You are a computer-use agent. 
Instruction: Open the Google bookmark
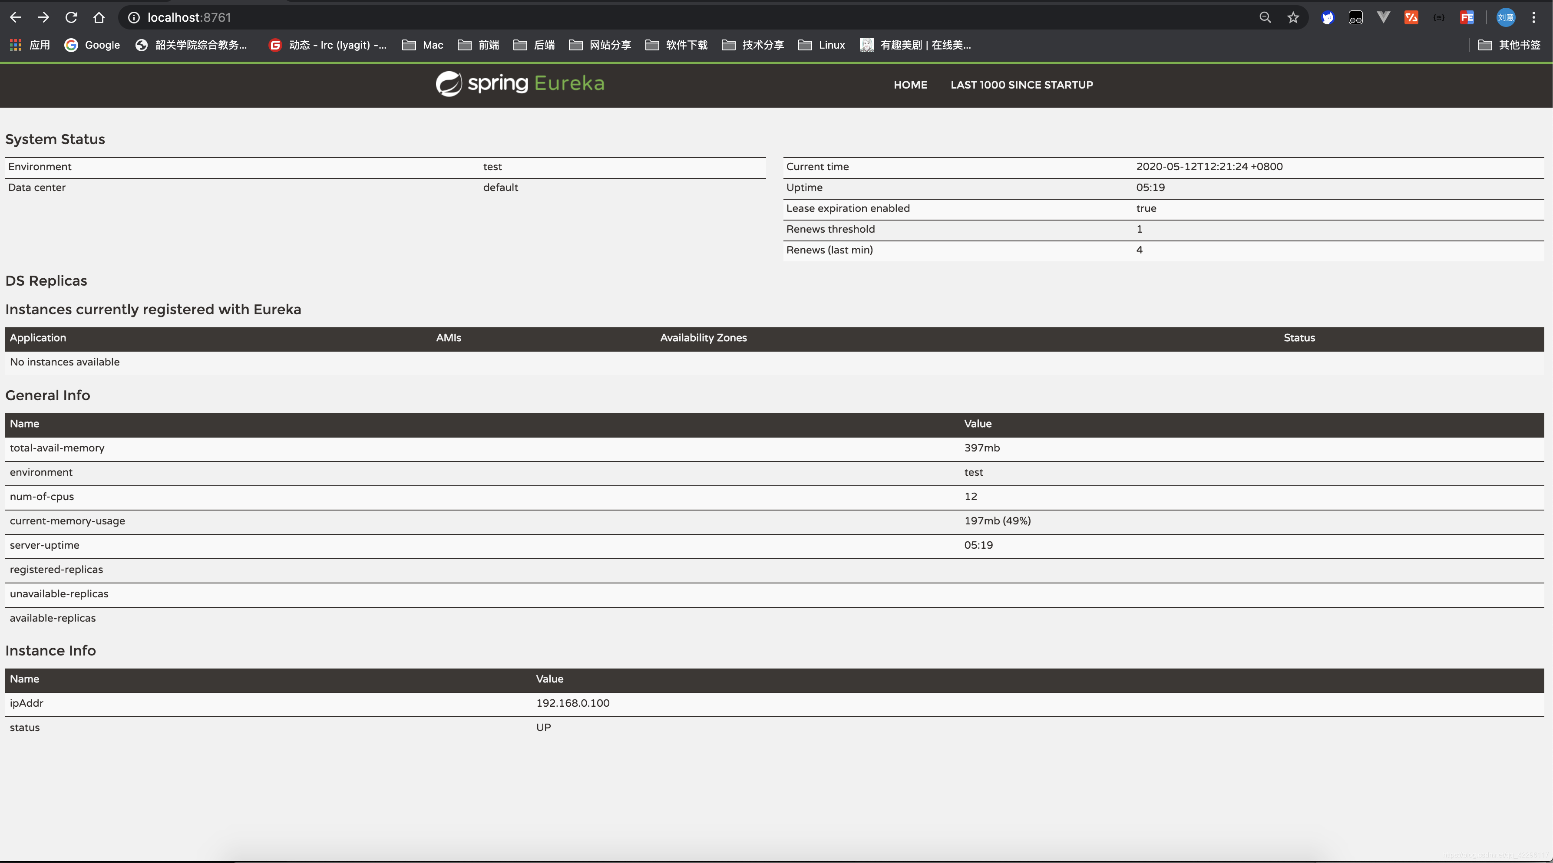(x=92, y=45)
